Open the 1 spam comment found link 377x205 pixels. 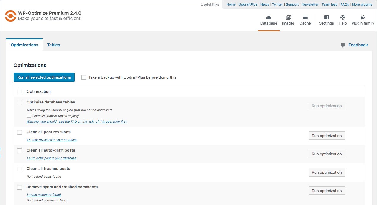(x=44, y=195)
